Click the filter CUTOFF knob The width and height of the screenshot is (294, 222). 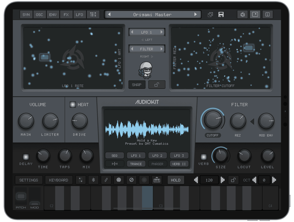tap(213, 119)
